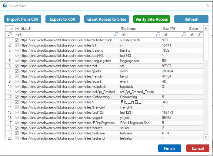Select the sites/french URL cell
This screenshot has width=213, height=156.
69,76
